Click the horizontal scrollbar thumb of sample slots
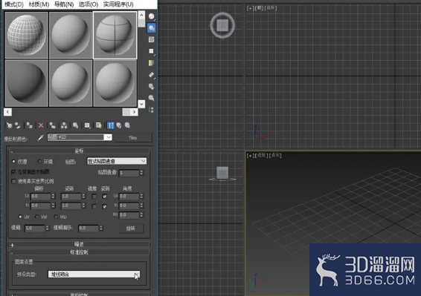Viewport: 421px width, 296px height. point(126,112)
